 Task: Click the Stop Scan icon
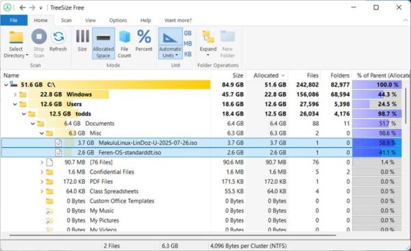39,36
